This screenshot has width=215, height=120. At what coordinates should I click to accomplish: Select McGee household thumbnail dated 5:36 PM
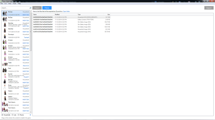5,13
